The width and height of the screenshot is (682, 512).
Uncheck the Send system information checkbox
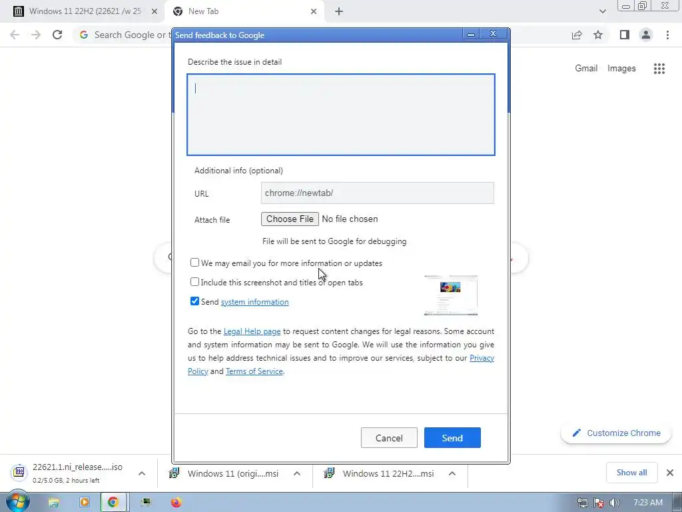pyautogui.click(x=195, y=301)
